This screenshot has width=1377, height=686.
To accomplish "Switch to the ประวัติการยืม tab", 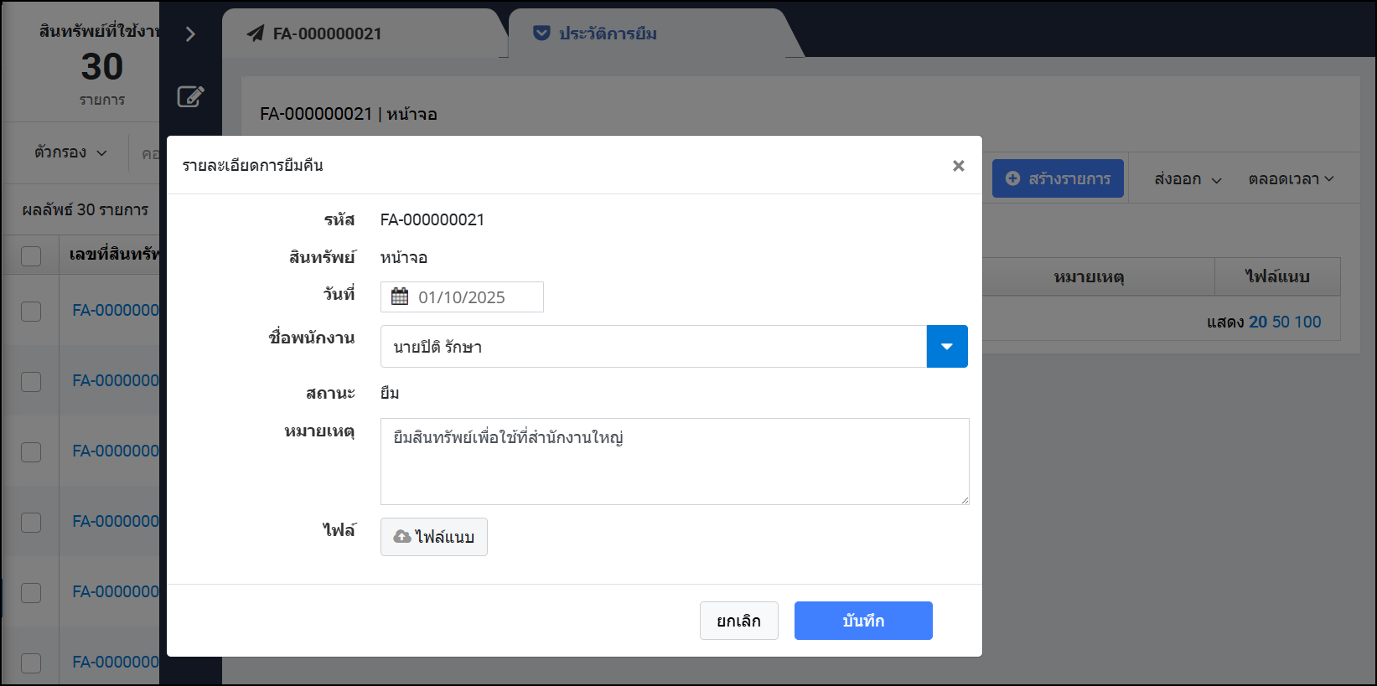I will (x=607, y=34).
